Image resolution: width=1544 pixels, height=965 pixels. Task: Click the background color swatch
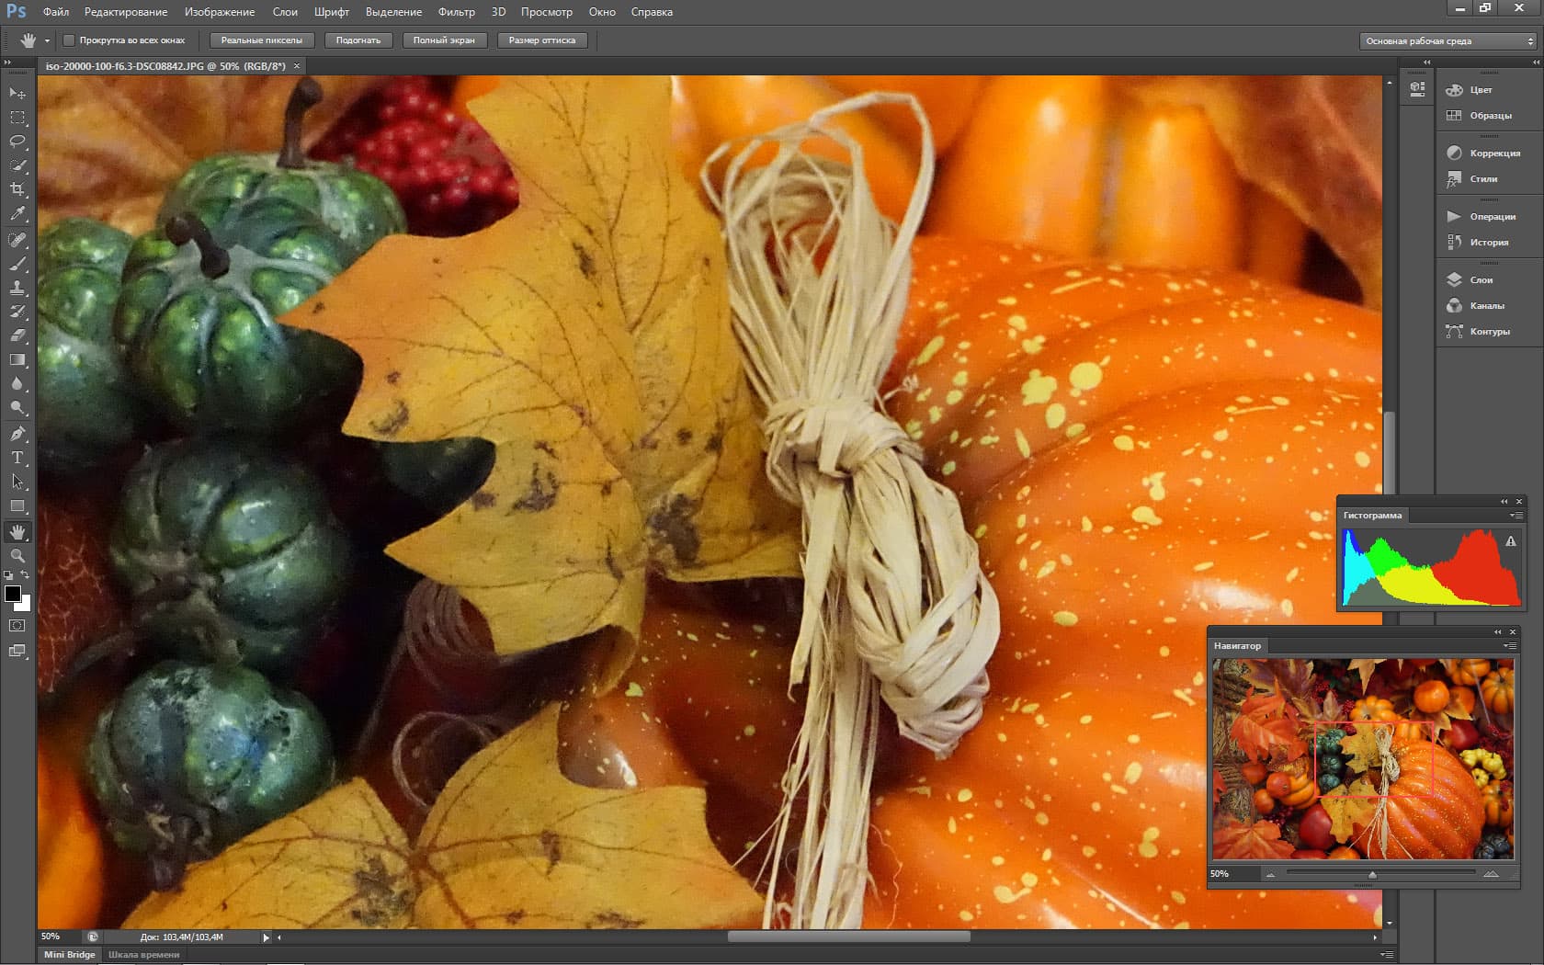pyautogui.click(x=26, y=605)
